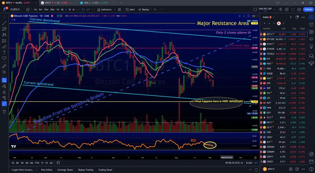Select the text annotation tool
This screenshot has height=173, width=315.
[x=4, y=52]
